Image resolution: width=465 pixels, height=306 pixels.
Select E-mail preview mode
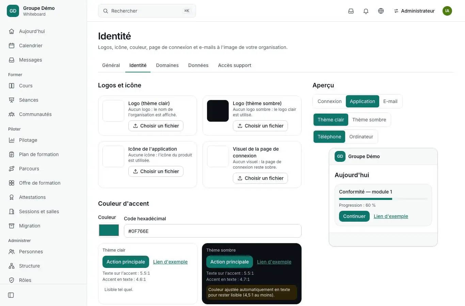click(x=390, y=101)
